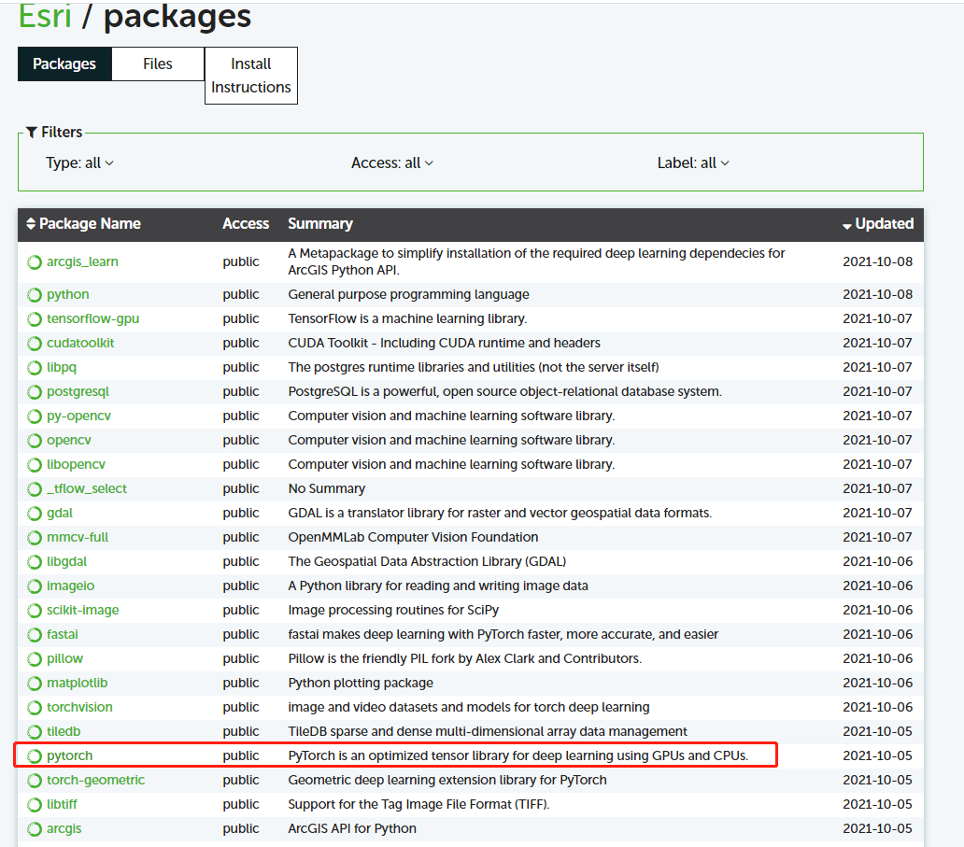Click the libpq package icon
Viewport: 964px width, 847px height.
point(35,368)
